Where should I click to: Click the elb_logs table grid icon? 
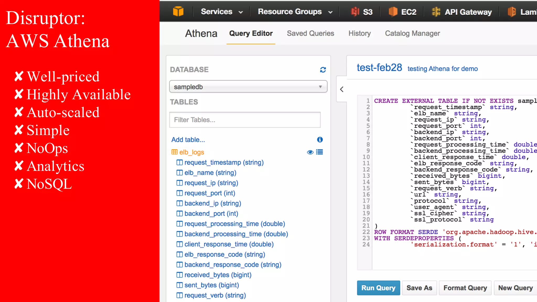(174, 152)
